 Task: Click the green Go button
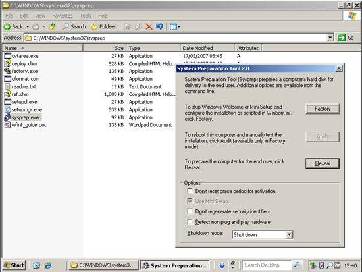(346, 38)
